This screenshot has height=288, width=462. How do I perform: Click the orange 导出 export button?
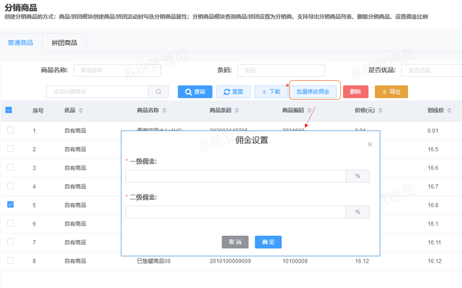[391, 92]
